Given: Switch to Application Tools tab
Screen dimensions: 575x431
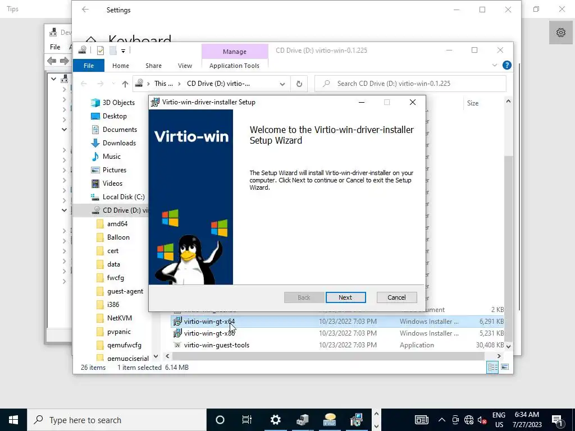Looking at the screenshot, I should tap(234, 66).
